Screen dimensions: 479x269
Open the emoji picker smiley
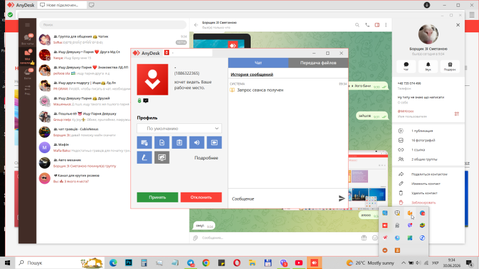(375, 238)
